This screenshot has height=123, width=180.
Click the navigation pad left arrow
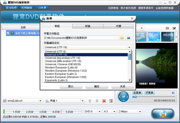120,97
